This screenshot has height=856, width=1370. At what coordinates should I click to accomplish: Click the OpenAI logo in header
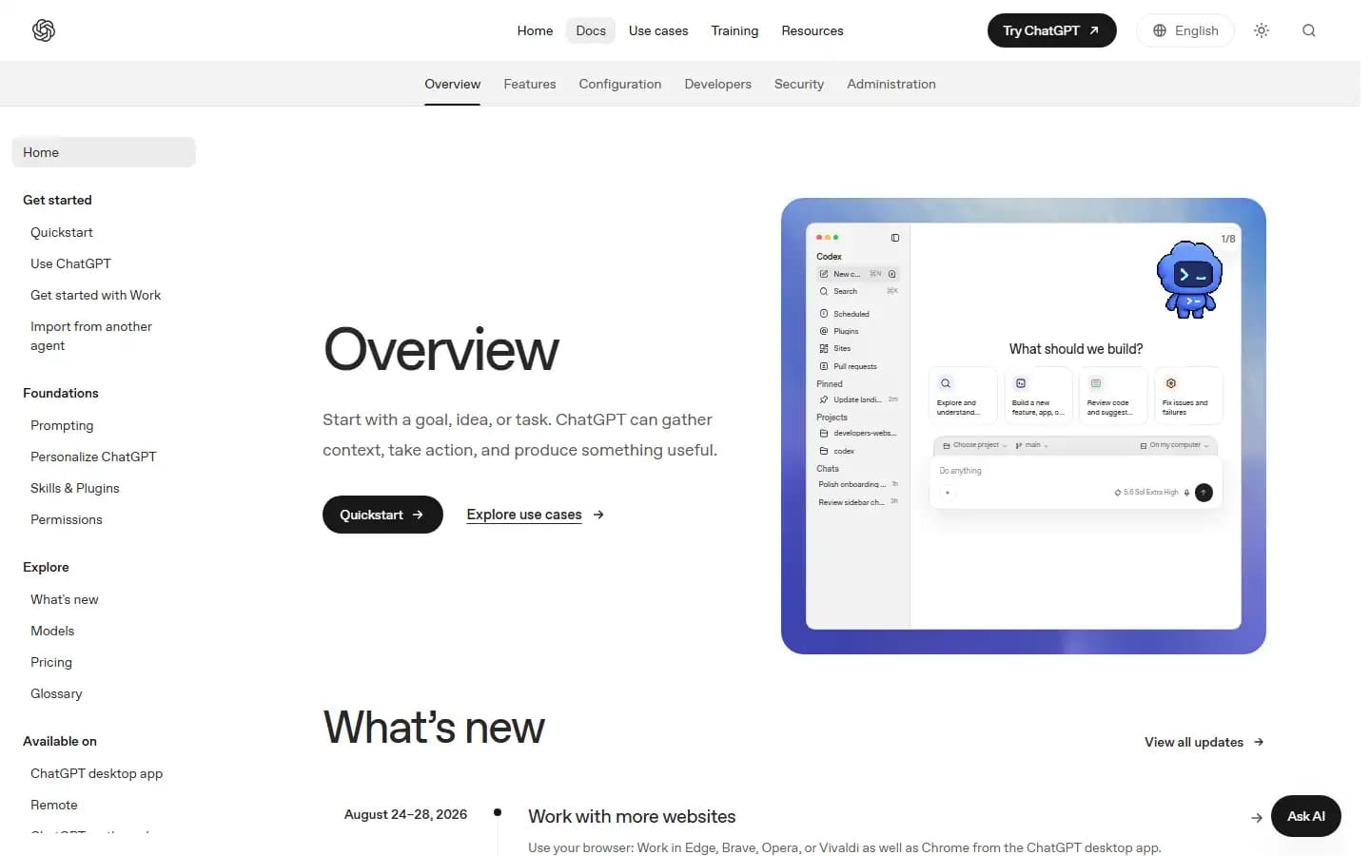pos(44,30)
